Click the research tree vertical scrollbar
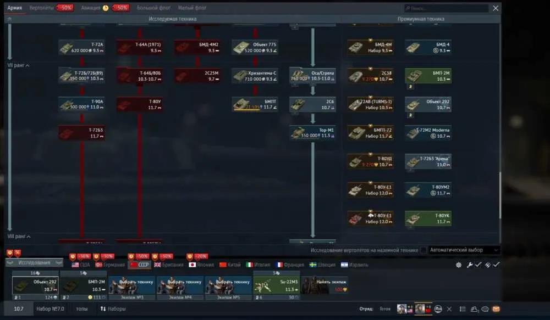Viewport: 550px width, 320px height. click(500, 196)
